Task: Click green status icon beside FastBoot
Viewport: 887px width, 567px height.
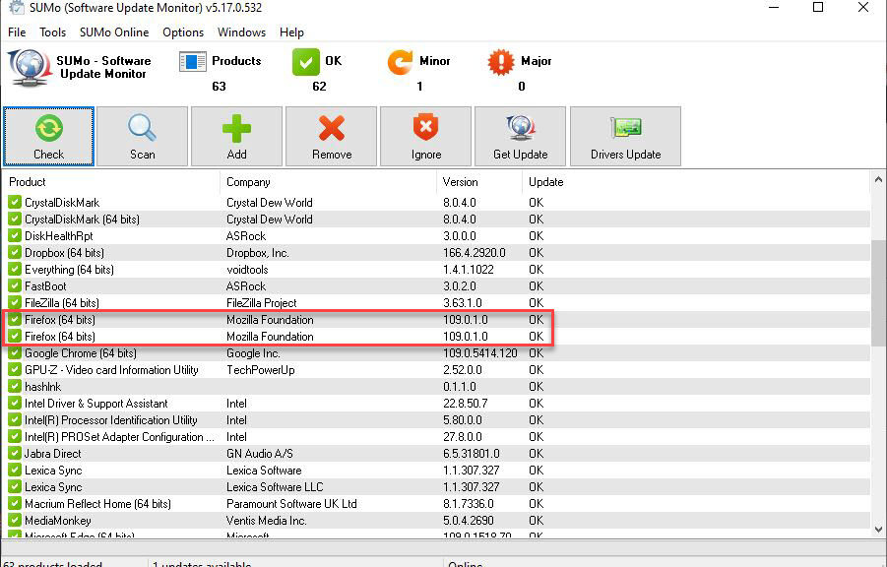Action: [14, 285]
